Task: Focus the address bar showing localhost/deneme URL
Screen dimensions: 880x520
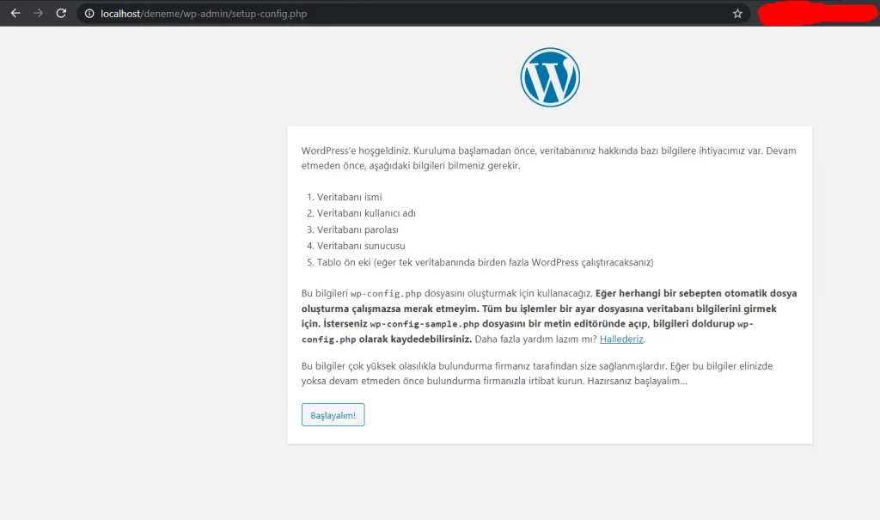Action: tap(412, 14)
